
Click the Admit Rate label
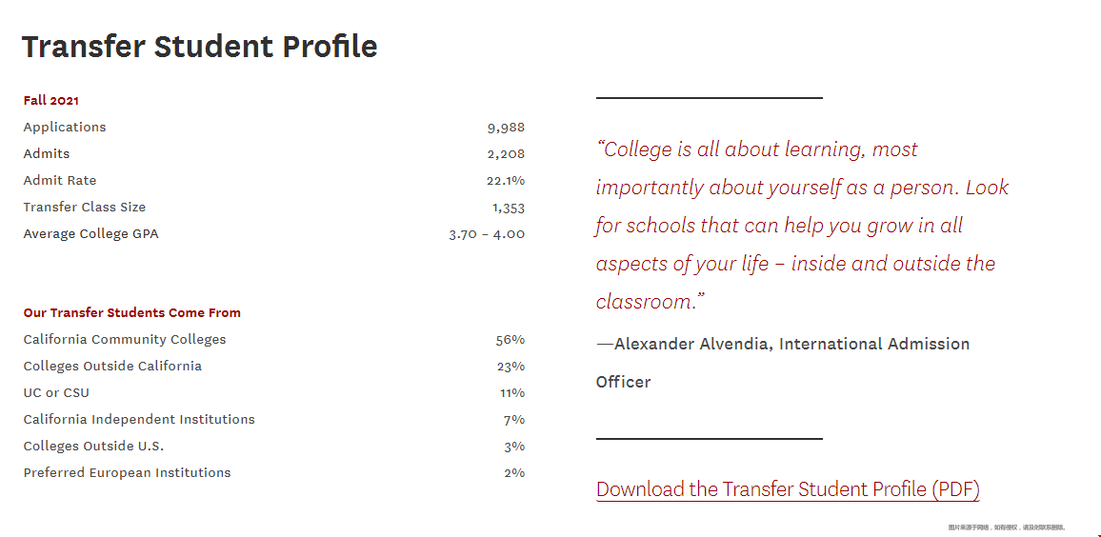(x=60, y=180)
